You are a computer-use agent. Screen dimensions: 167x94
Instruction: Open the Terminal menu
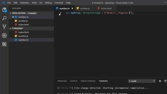[x=59, y=3]
